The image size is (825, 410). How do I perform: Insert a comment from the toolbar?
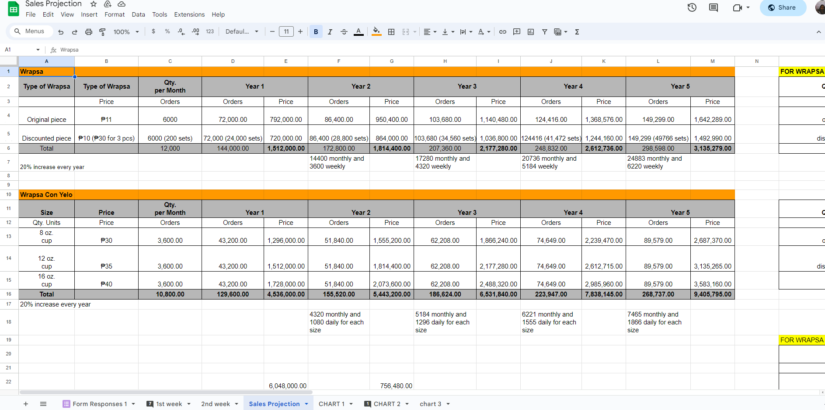[517, 32]
